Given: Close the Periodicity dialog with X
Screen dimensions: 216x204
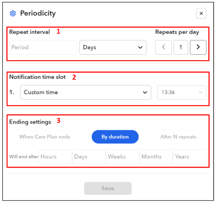Looking at the screenshot, I should [x=201, y=13].
